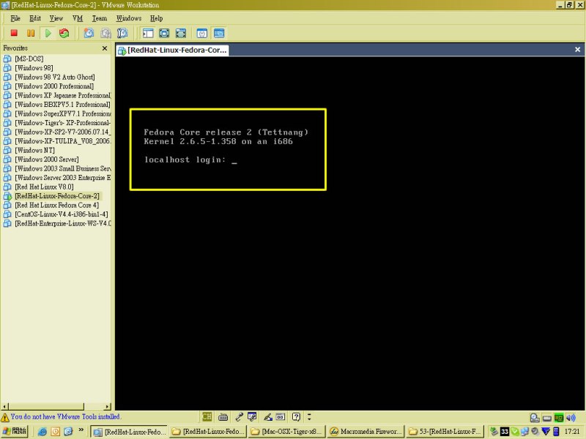Screen dimensions: 586x439
Task: Open the Help menu
Action: 157,18
